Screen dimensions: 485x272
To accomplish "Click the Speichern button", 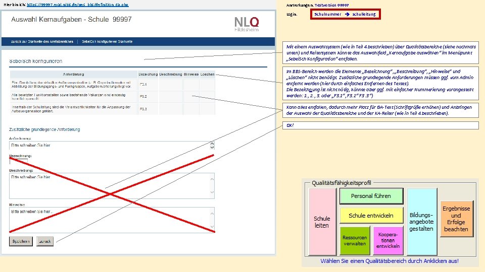I will tap(21, 241).
